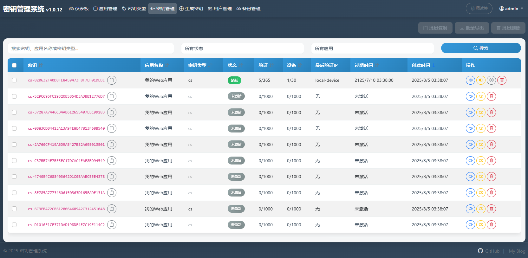View details of key cs-820632F40D8F eye icon
The width and height of the screenshot is (528, 258).
point(470,80)
